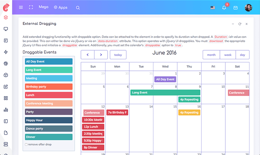Image resolution: width=260 pixels, height=155 pixels.
Task: Open the mail envelope icon
Action: tap(235, 8)
